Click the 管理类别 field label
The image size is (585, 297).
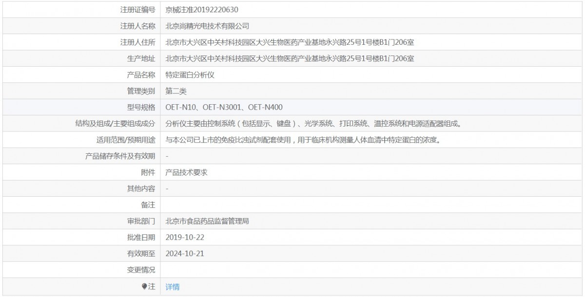point(141,91)
